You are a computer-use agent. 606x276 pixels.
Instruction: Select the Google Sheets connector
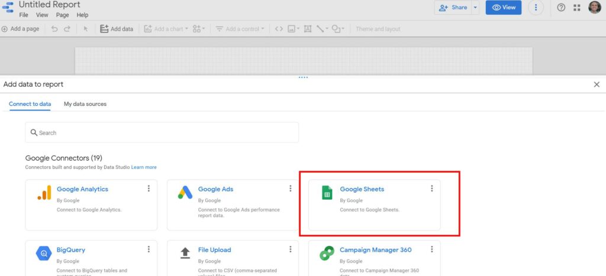tap(375, 205)
